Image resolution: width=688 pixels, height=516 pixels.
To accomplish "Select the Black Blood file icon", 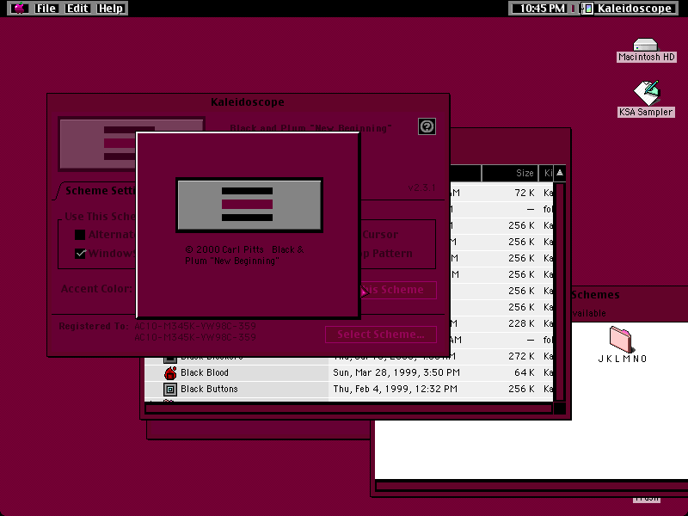I will click(x=169, y=372).
